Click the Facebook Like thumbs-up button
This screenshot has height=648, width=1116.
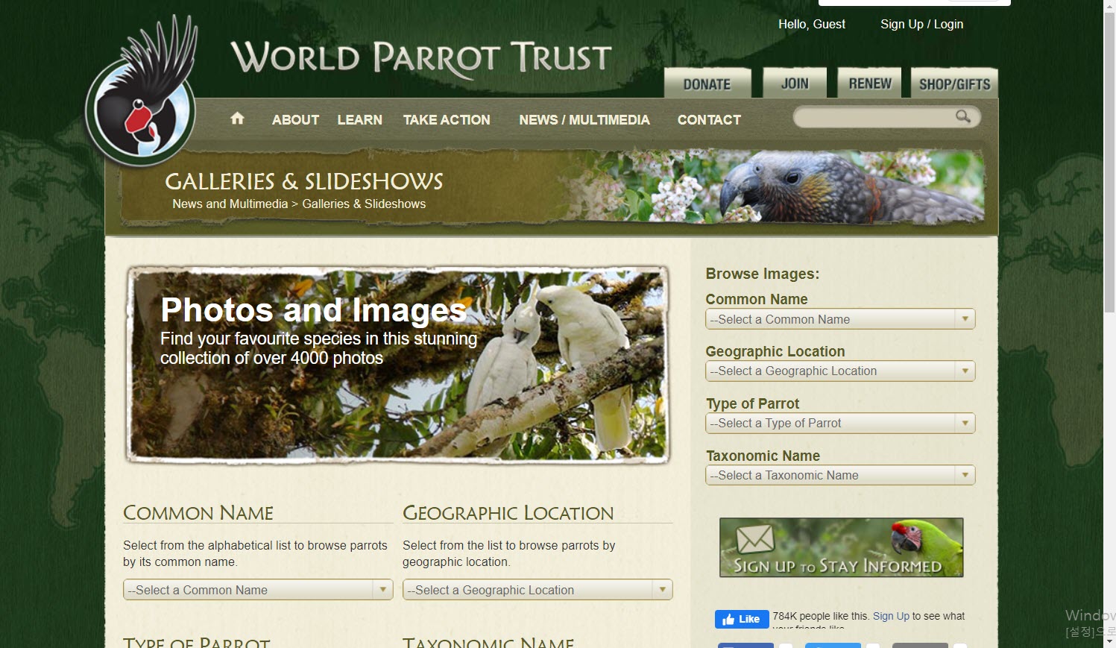click(741, 619)
